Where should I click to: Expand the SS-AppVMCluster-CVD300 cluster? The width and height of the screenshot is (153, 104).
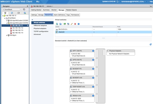[7, 21]
